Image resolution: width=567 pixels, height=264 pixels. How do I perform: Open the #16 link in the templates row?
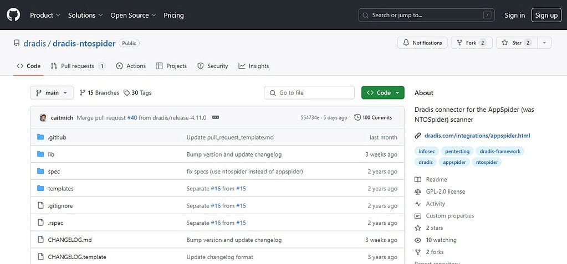pyautogui.click(x=216, y=189)
